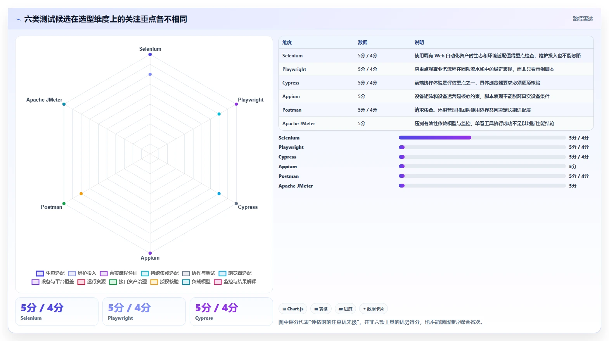Click the Postman progress bar
Viewport: 609px width, 341px height.
tap(482, 176)
